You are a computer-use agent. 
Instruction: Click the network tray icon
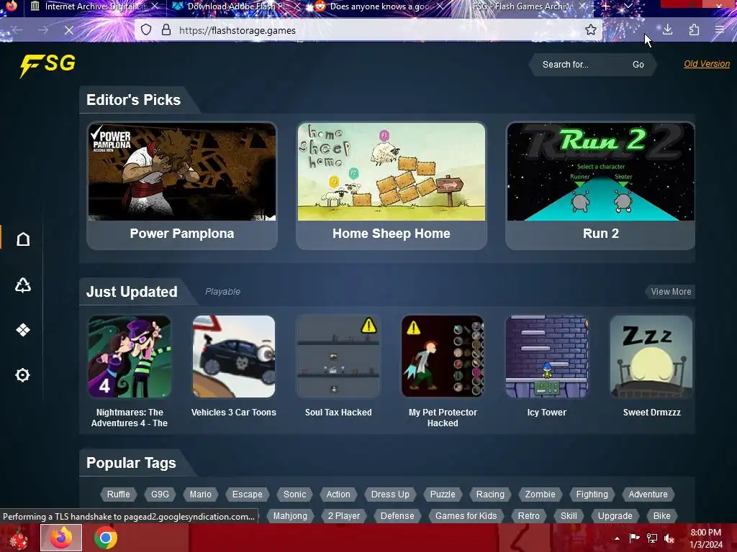click(652, 538)
